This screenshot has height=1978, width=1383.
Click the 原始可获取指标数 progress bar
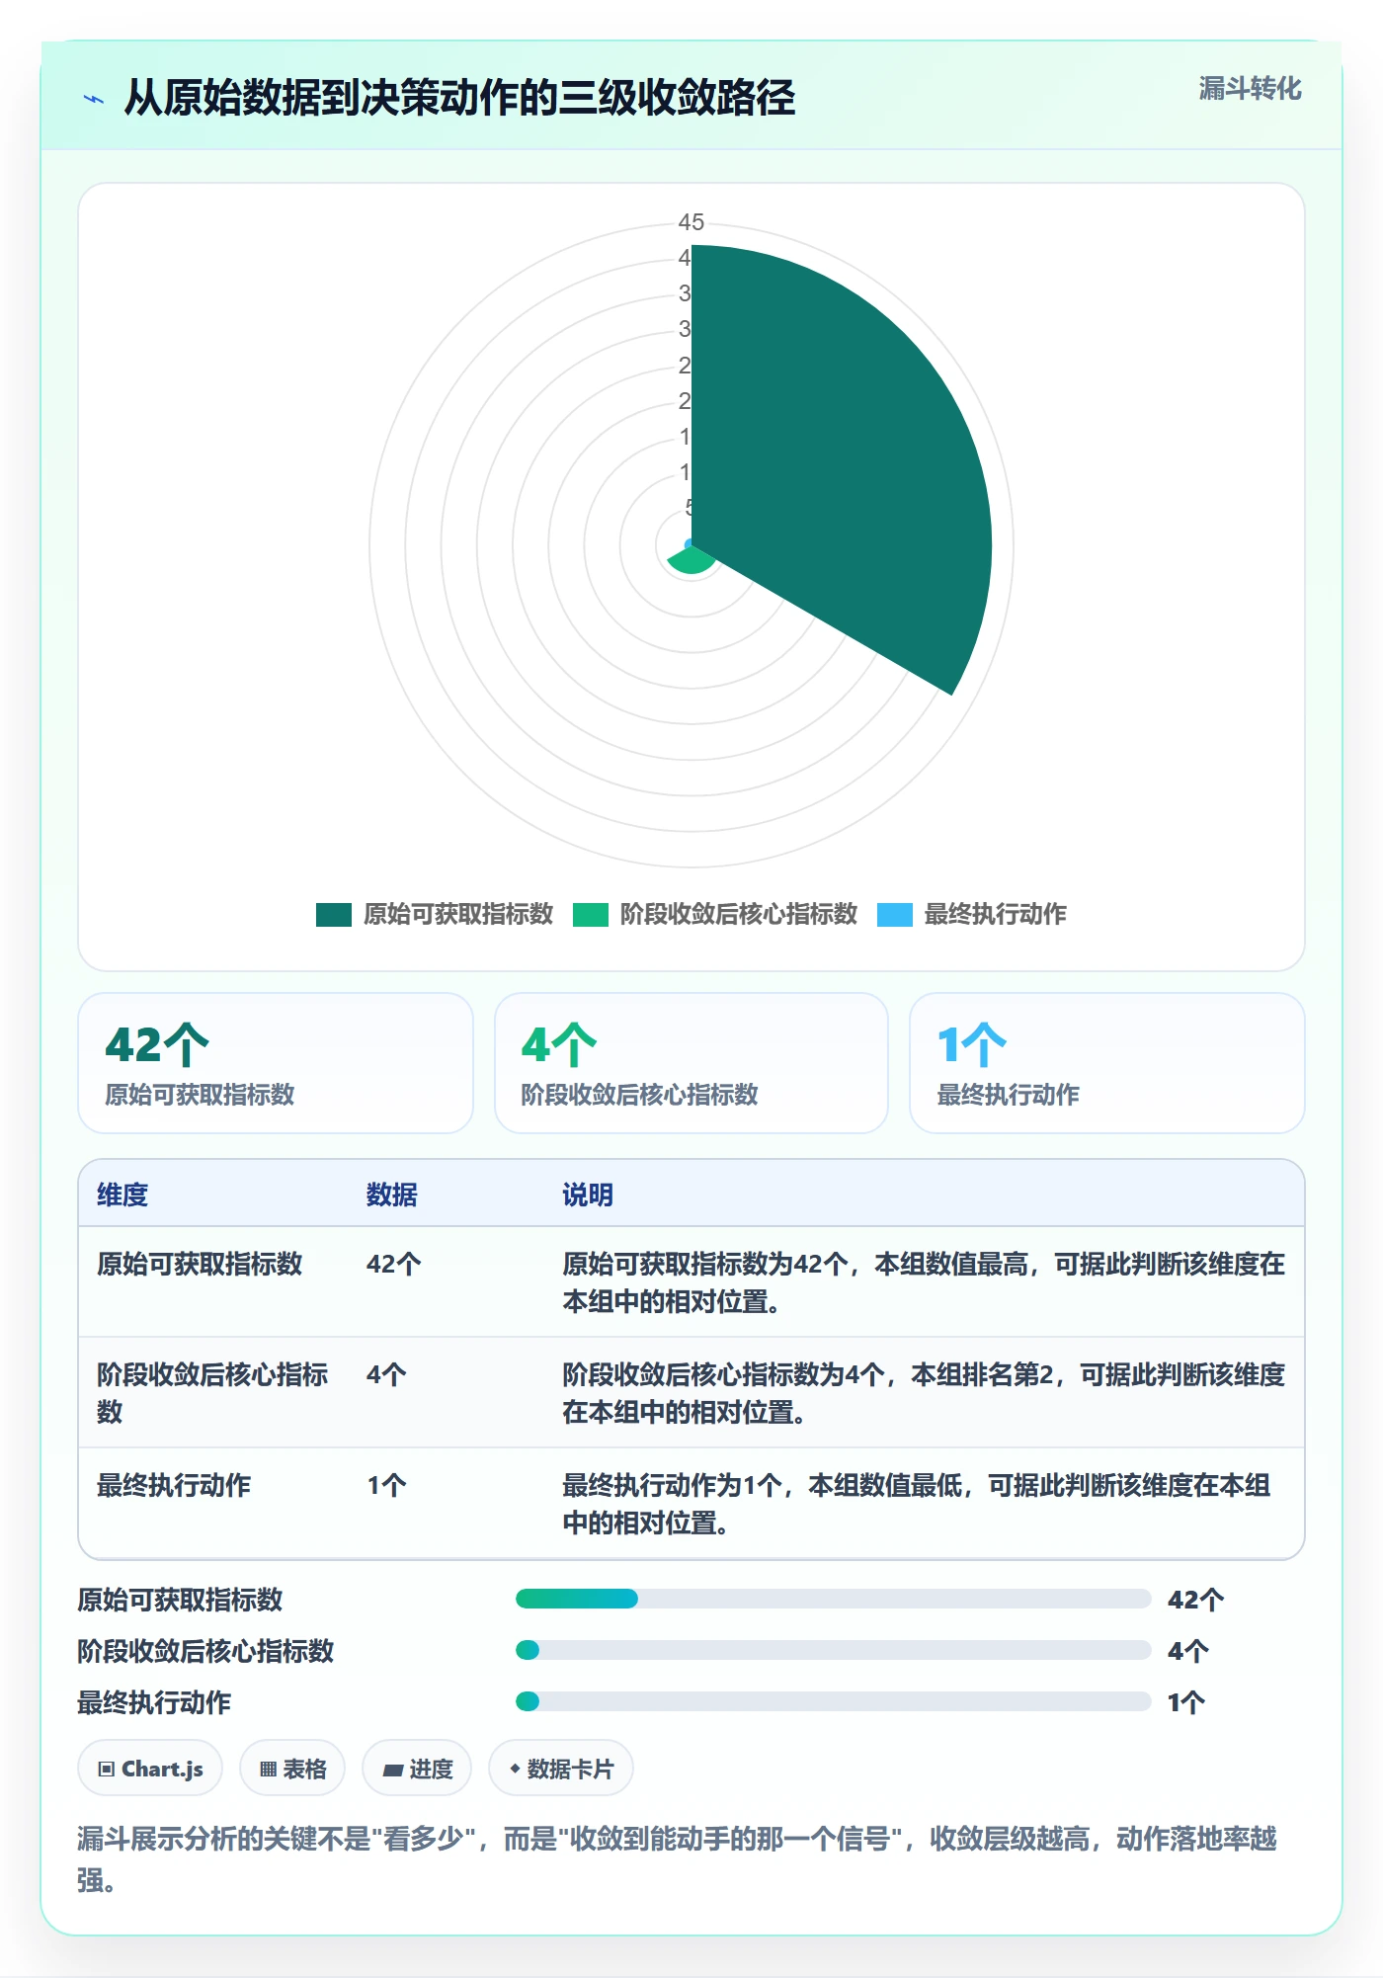point(834,1599)
